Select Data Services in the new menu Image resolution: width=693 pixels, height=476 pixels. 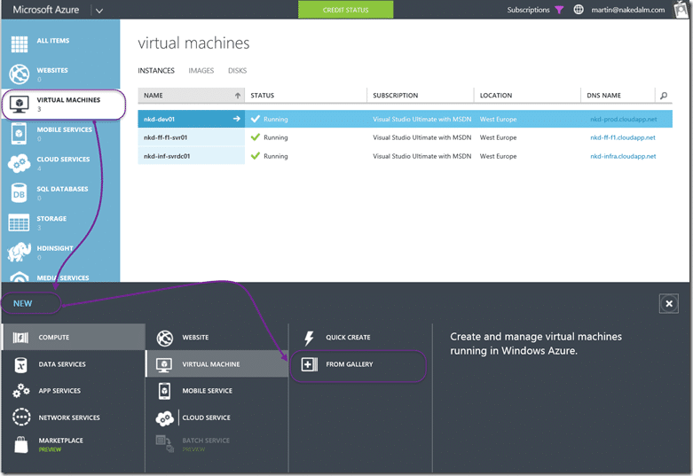tap(74, 364)
